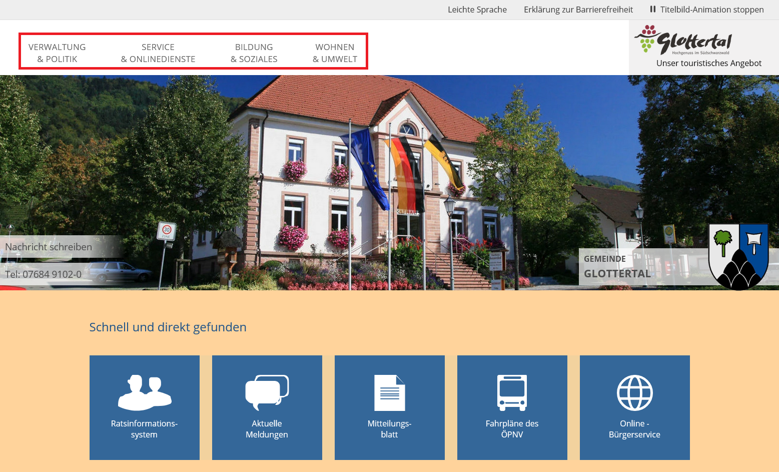
Task: Expand the Service & Onlinedienste menu
Action: [x=158, y=53]
